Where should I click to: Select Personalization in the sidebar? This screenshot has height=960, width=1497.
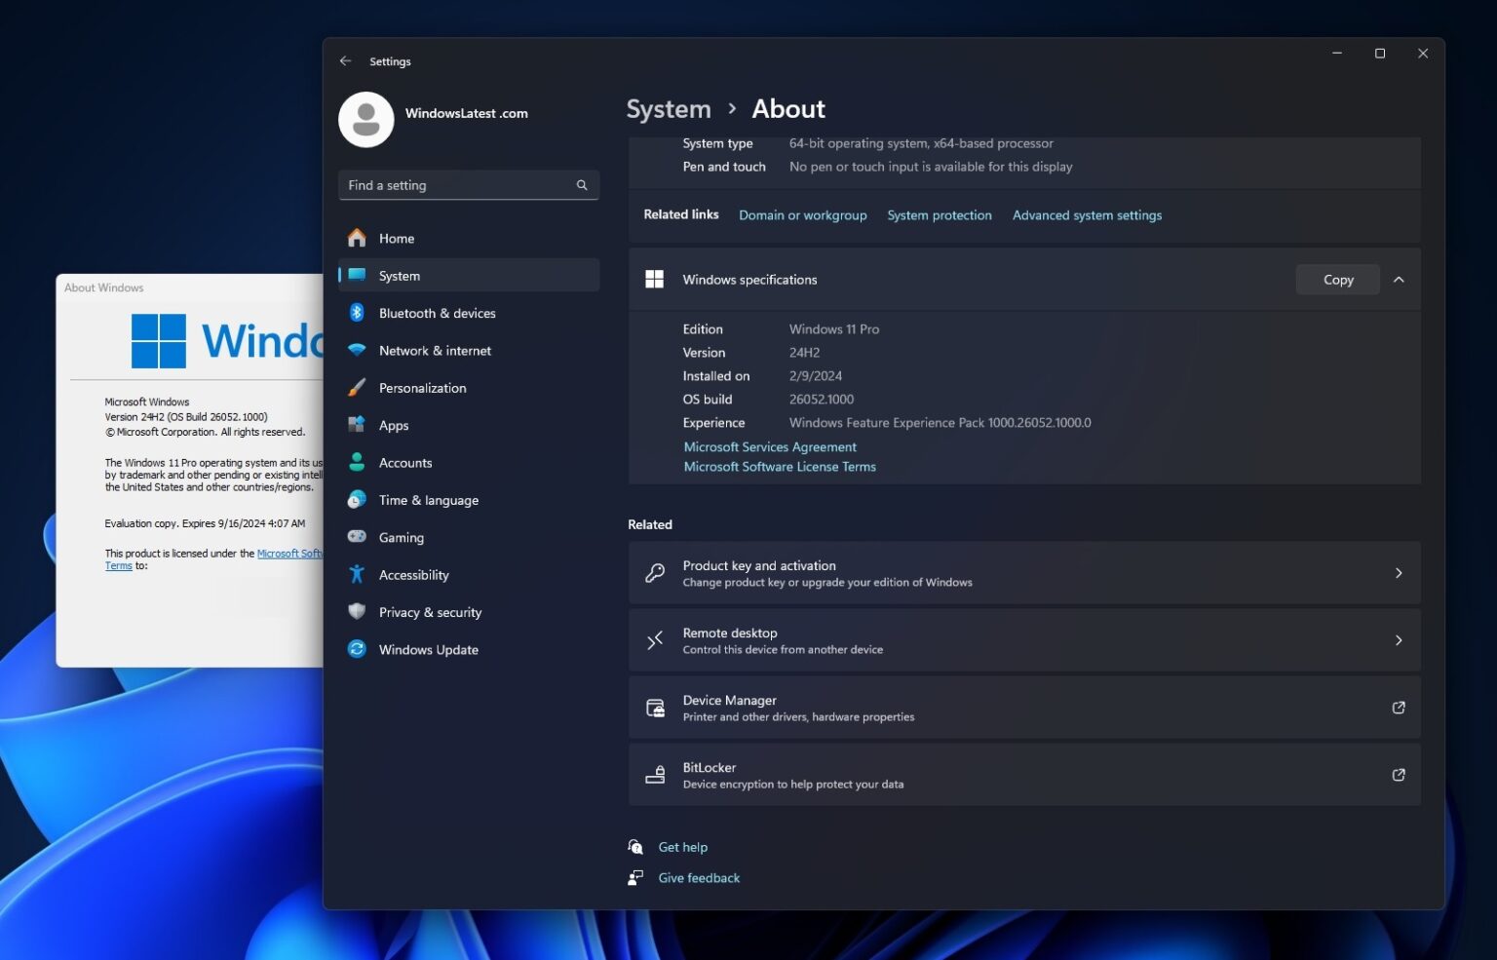pos(422,387)
